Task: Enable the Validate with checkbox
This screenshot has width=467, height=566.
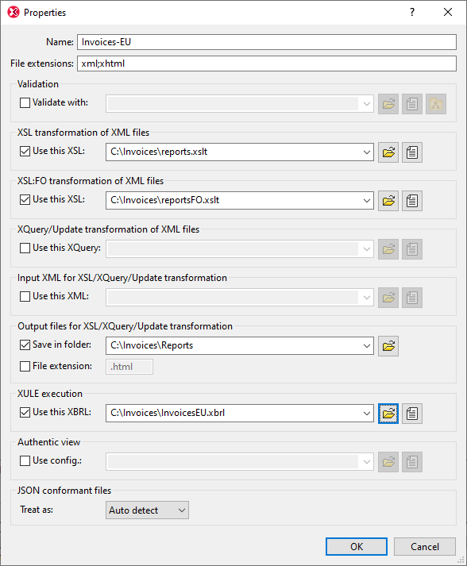Action: pos(25,103)
